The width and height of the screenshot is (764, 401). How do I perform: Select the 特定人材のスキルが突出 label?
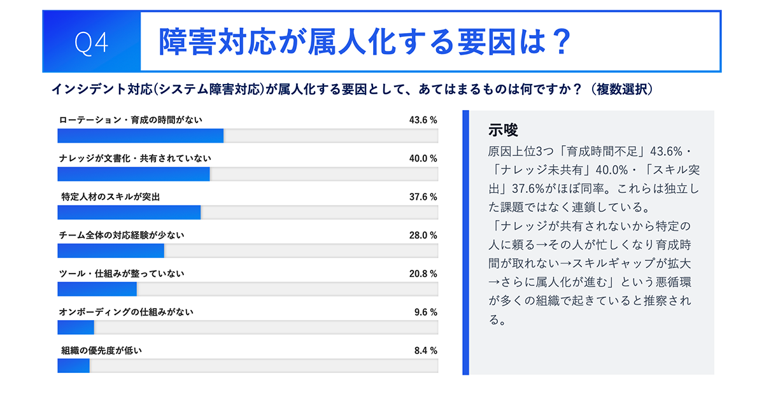110,197
